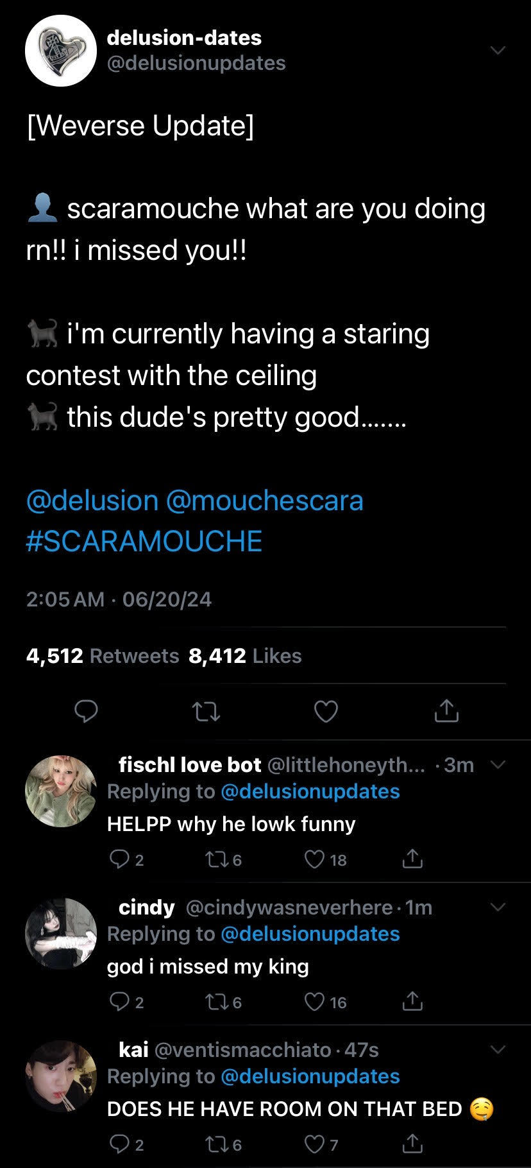The width and height of the screenshot is (531, 1168).
Task: Share the main Weverse Update tweet
Action: [446, 711]
